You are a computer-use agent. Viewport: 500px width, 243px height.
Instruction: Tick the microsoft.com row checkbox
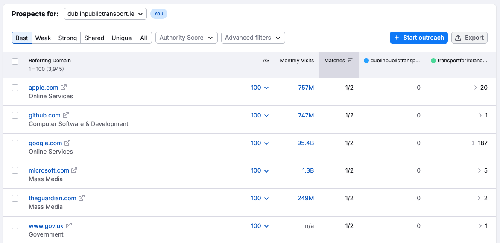click(15, 170)
